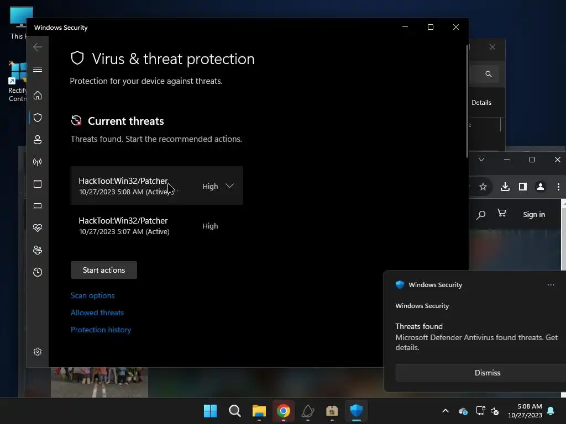Open the Home sidebar icon
The image size is (566, 424).
coord(38,96)
